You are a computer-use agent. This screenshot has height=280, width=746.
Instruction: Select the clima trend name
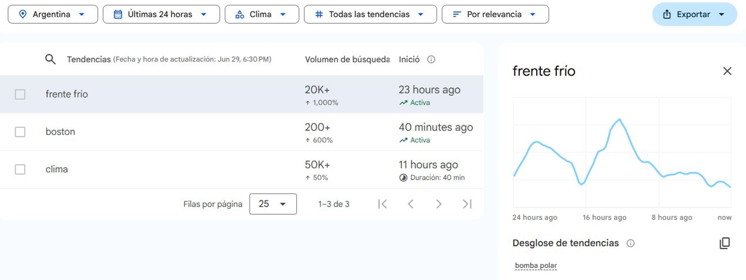pyautogui.click(x=57, y=169)
